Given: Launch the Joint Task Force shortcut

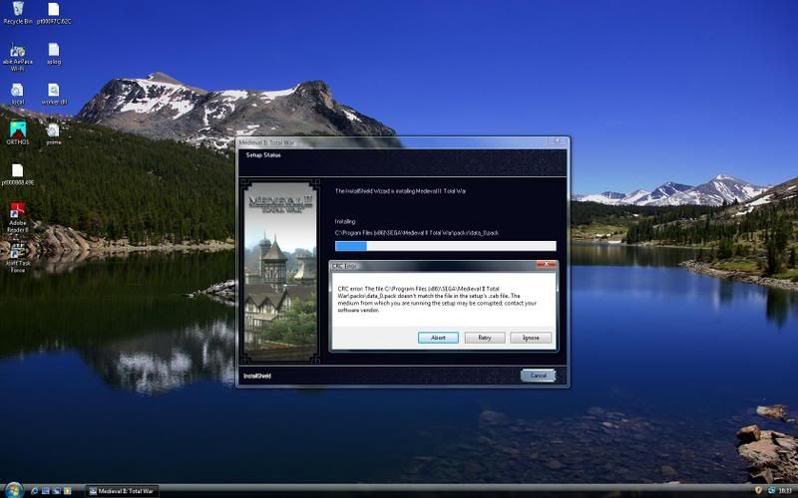Looking at the screenshot, I should 18,258.
